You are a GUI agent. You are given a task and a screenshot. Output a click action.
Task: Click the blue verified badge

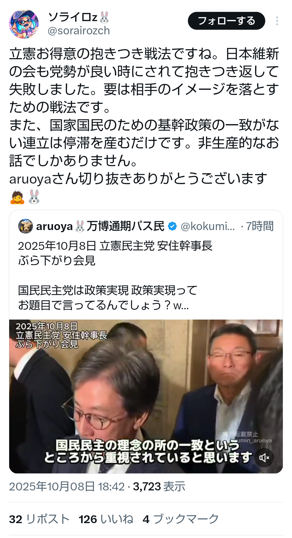172,226
